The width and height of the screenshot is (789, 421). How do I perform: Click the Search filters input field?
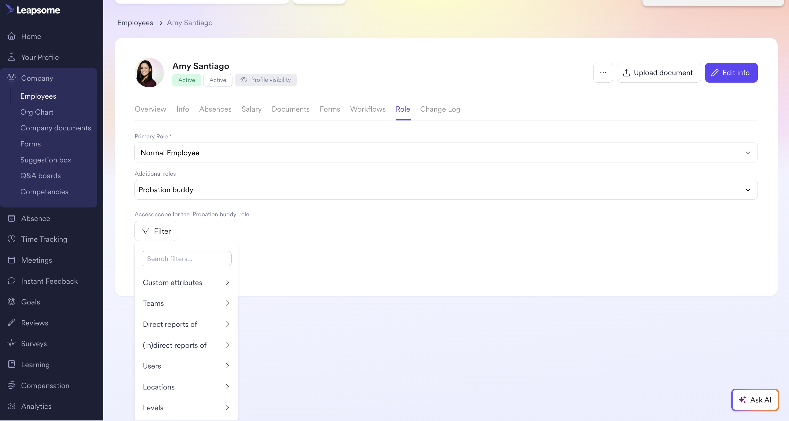coord(186,259)
